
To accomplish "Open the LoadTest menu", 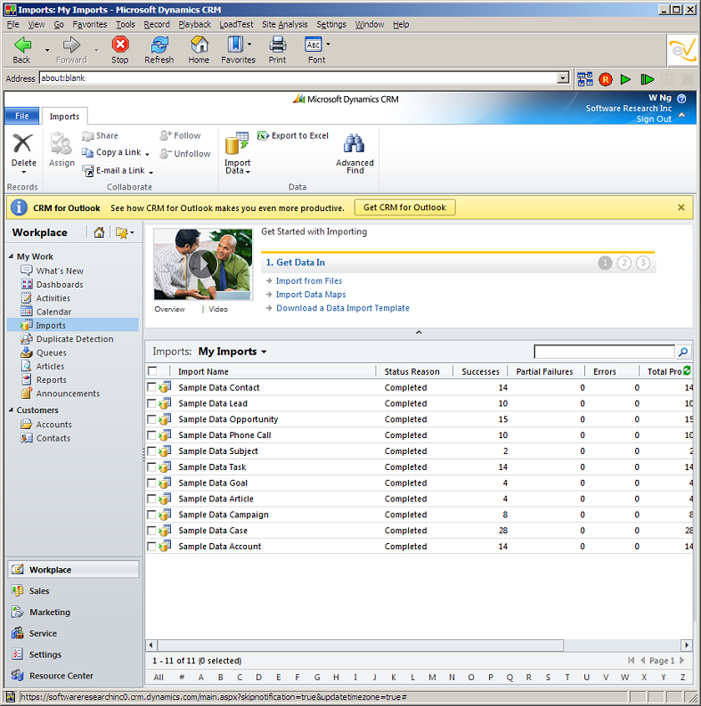I will pos(237,24).
